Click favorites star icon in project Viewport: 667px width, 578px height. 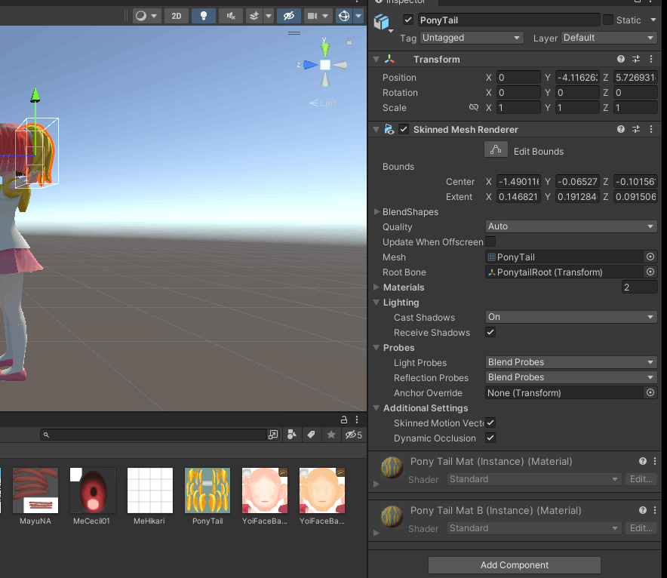click(x=331, y=434)
